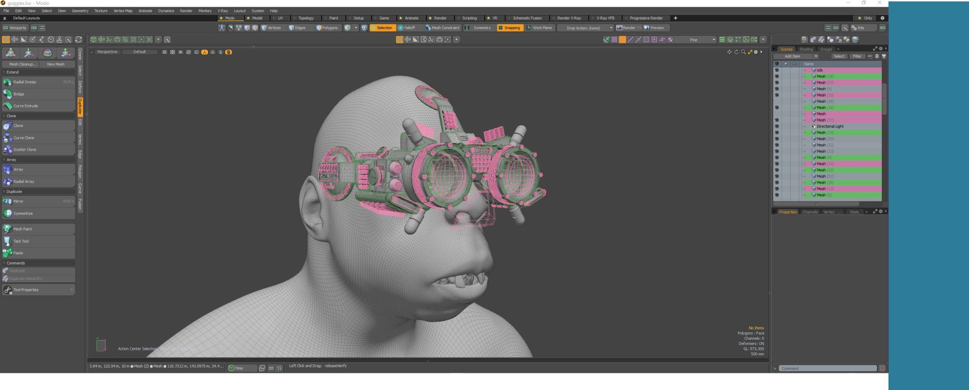
Task: Open the Geometry menu
Action: click(x=80, y=11)
